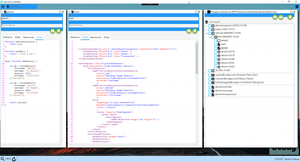Select the person entry in the tree
The height and width of the screenshot is (162, 300).
pyautogui.click(x=224, y=48)
